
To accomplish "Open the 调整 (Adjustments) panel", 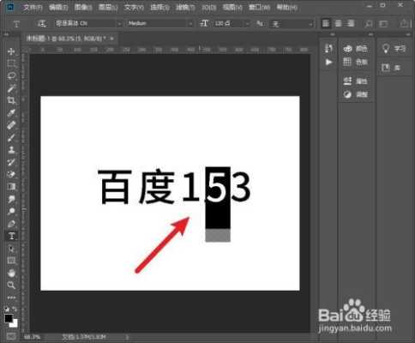I will click(x=355, y=94).
